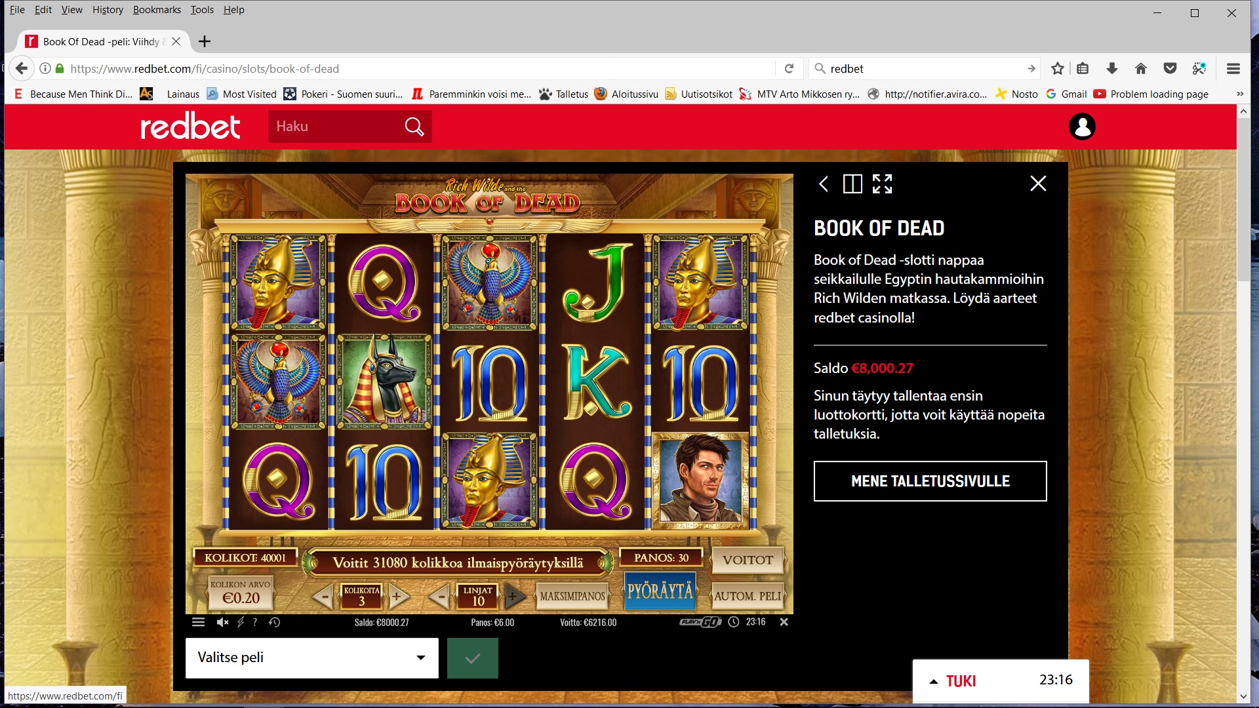Open the Voitot paytable button
The width and height of the screenshot is (1259, 708).
748,560
